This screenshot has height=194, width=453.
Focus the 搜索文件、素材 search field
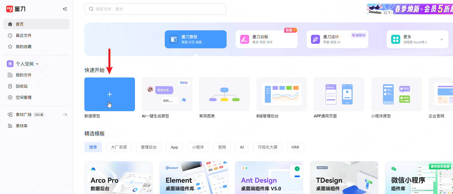point(155,9)
